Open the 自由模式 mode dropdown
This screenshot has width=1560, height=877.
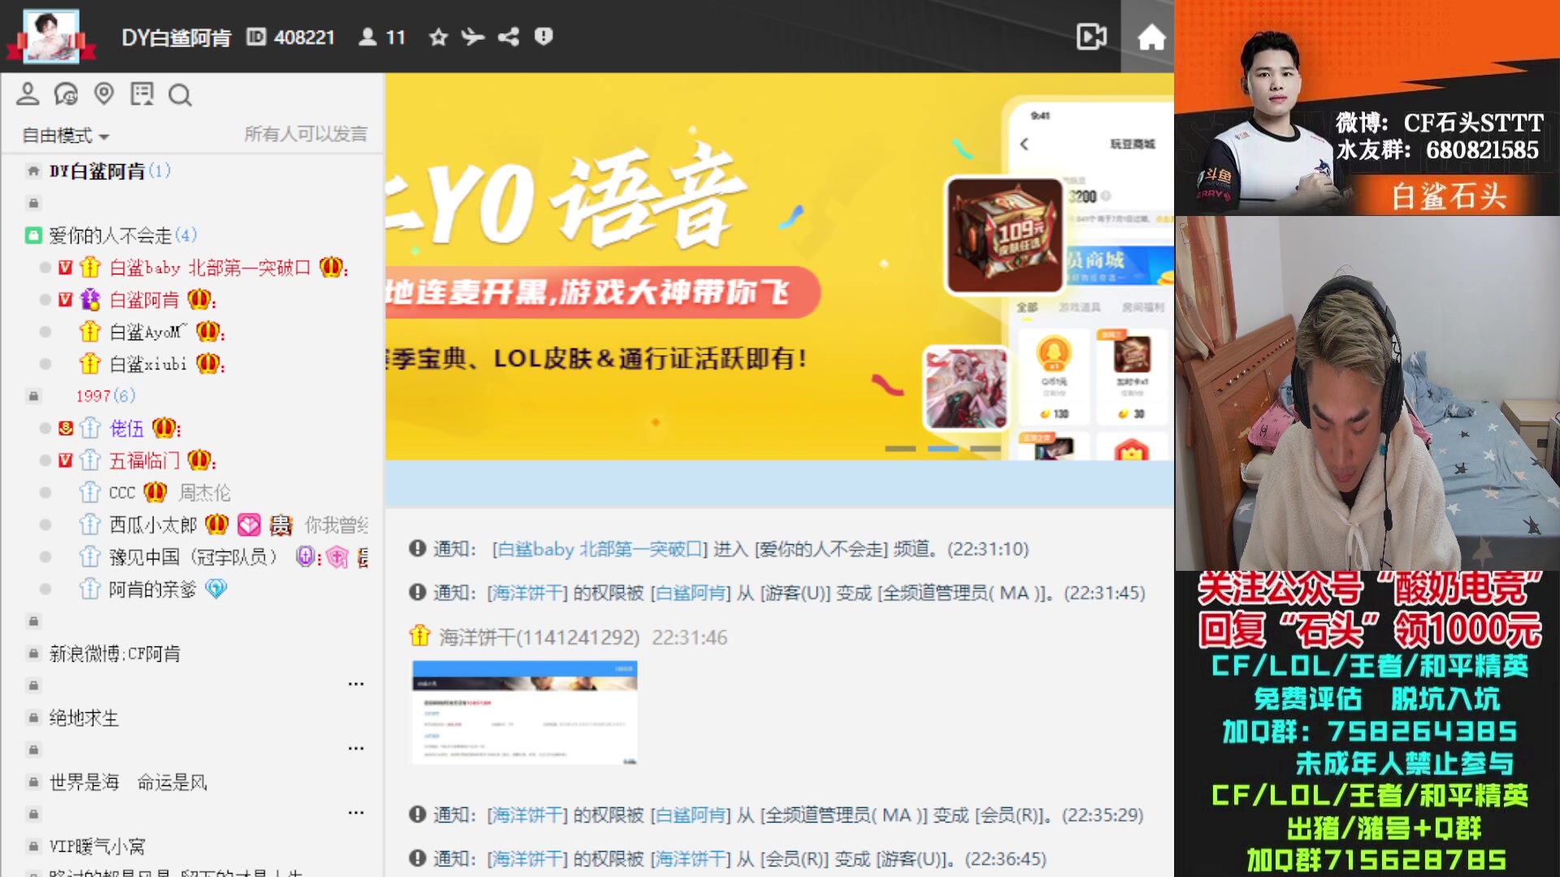coord(65,136)
